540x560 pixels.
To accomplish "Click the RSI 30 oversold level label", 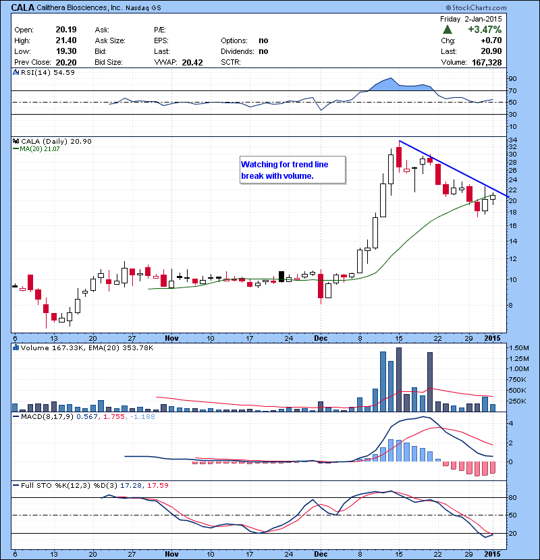I will [x=512, y=114].
